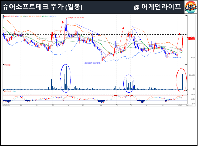Click the 3,590 low price annotation
This screenshot has height=146, width=198.
click(92, 63)
